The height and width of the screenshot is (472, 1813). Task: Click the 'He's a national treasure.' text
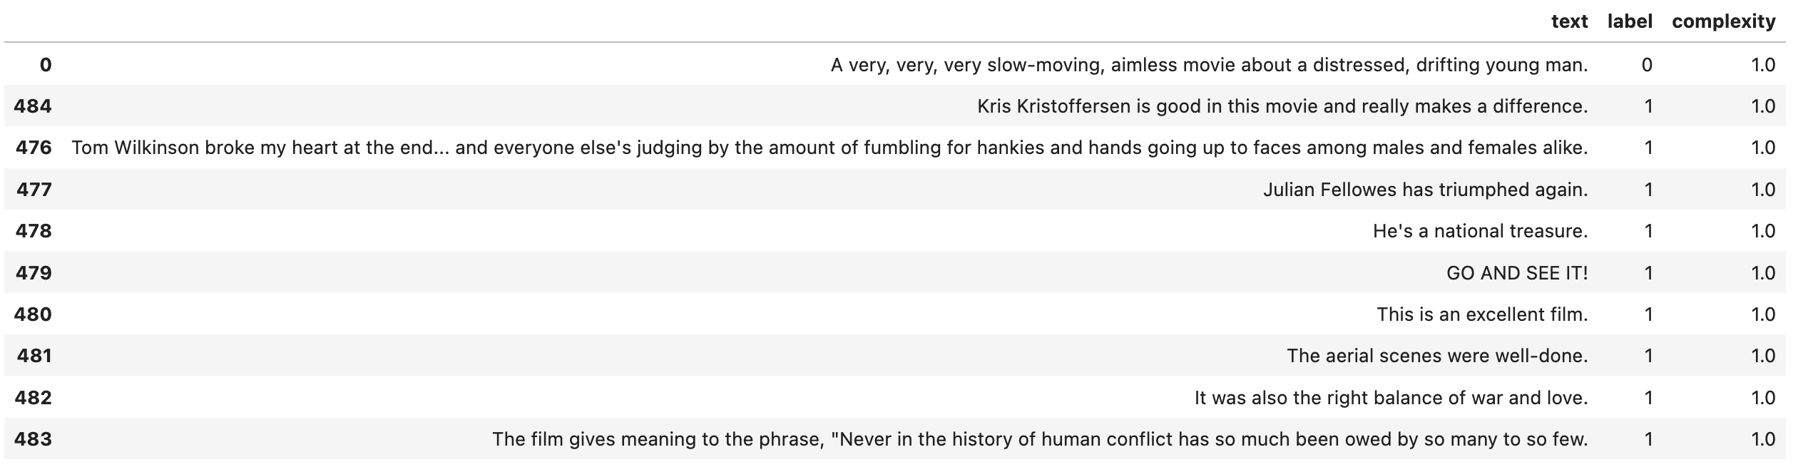pos(1480,231)
